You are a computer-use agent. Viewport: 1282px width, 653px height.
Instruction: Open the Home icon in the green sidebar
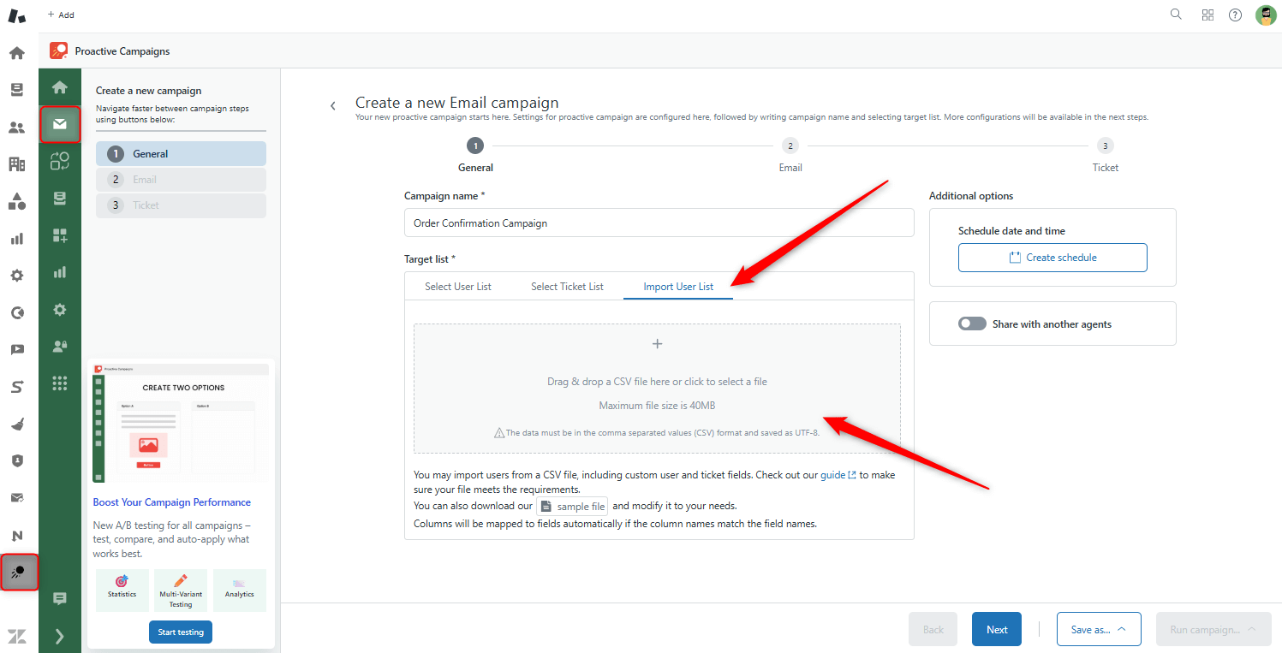click(60, 86)
